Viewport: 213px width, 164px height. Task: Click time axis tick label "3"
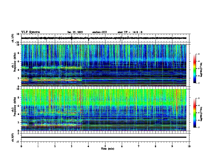(72, 146)
